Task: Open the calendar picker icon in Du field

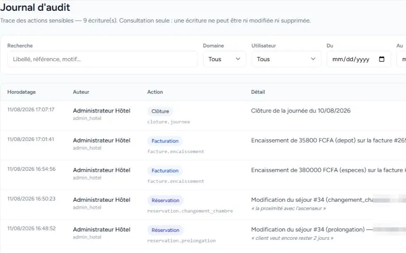Action: tap(382, 59)
